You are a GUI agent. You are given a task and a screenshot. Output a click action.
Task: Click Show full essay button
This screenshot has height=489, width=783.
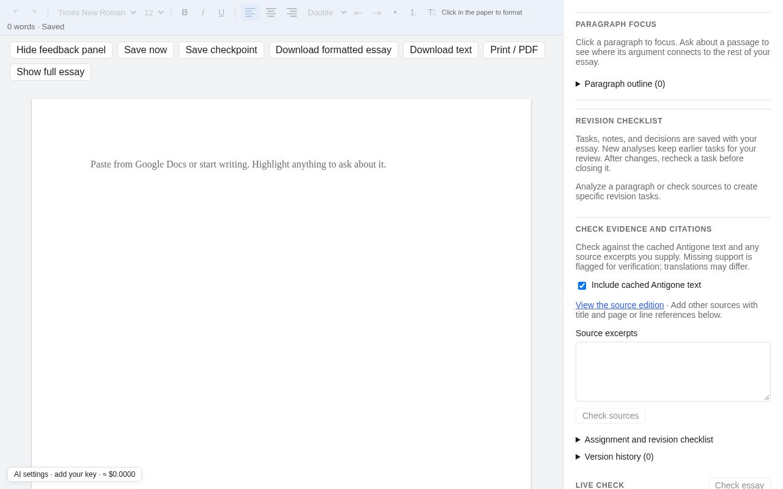(x=50, y=72)
